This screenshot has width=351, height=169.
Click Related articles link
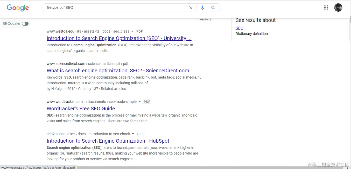click(113, 89)
